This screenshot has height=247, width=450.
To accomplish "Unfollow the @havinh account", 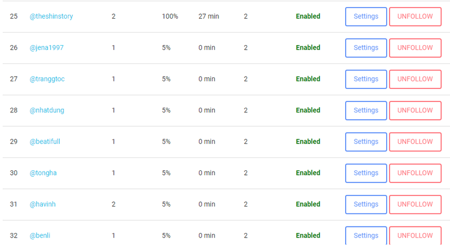I will coord(415,204).
